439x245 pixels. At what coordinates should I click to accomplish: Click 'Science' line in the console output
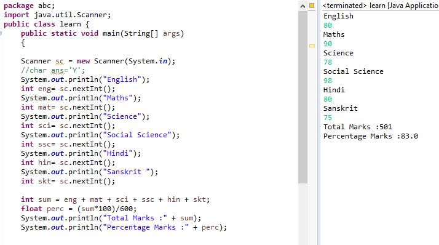pos(338,54)
